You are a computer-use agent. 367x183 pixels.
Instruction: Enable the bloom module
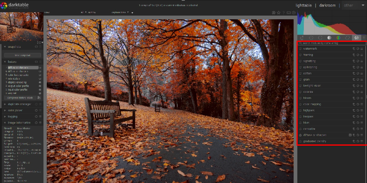pyautogui.click(x=300, y=98)
